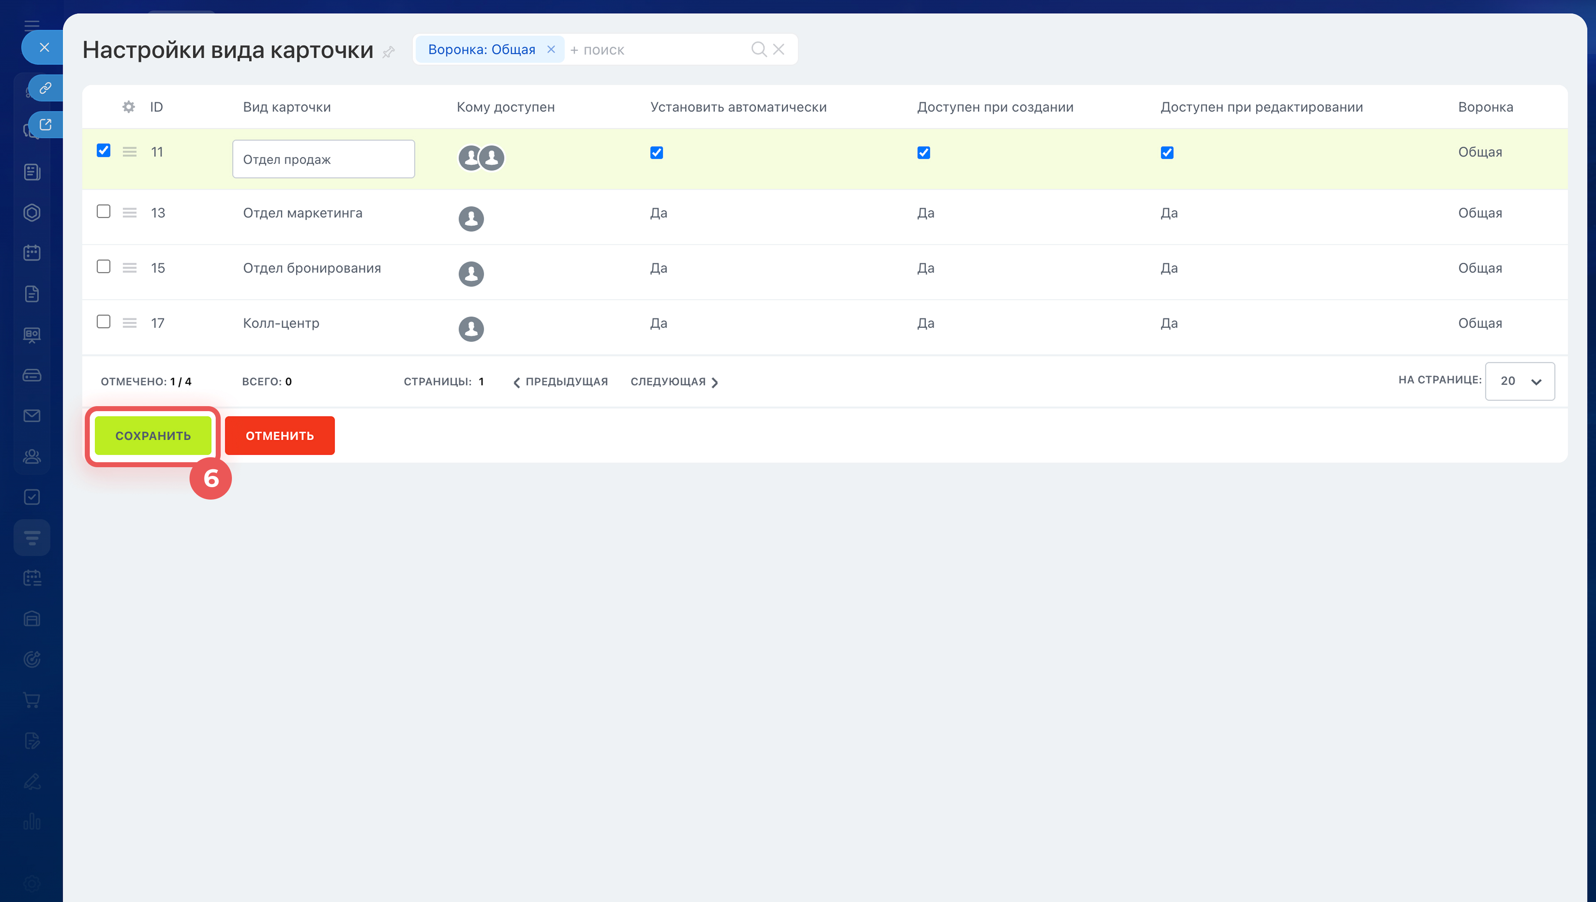Click the copy link icon on slider tab

pyautogui.click(x=45, y=88)
